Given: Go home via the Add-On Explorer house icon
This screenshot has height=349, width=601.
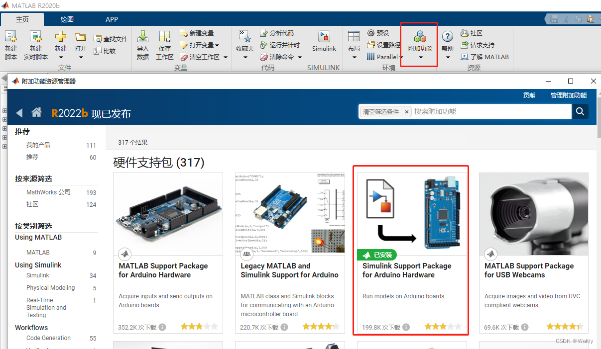Looking at the screenshot, I should (37, 112).
